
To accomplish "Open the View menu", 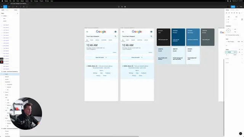I will pos(18,1).
